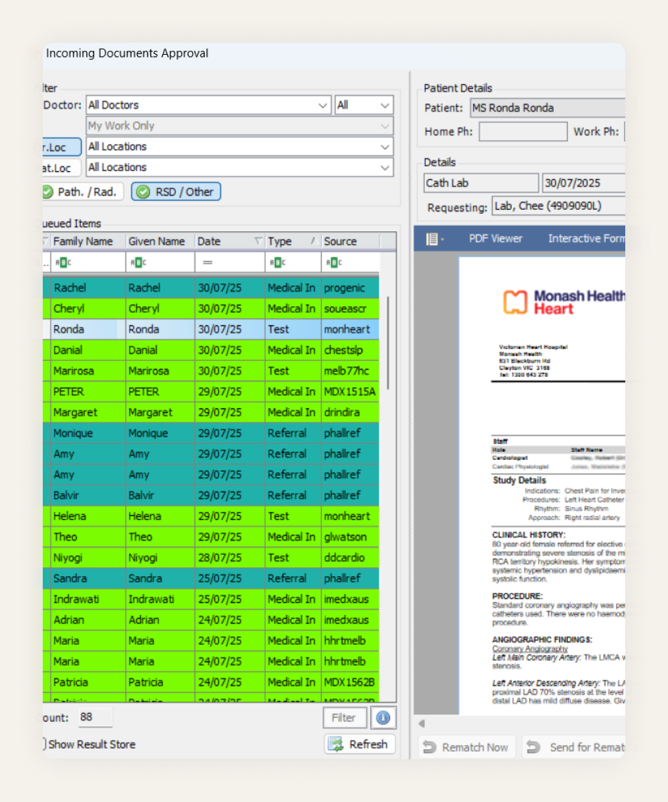The height and width of the screenshot is (802, 668).
Task: Click the Home Ph input field
Action: pyautogui.click(x=523, y=132)
